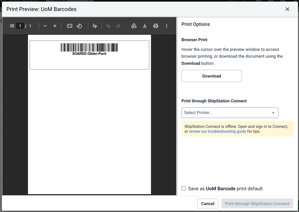The image size is (299, 212).
Task: Click the Browser Print heading
Action: (x=194, y=40)
